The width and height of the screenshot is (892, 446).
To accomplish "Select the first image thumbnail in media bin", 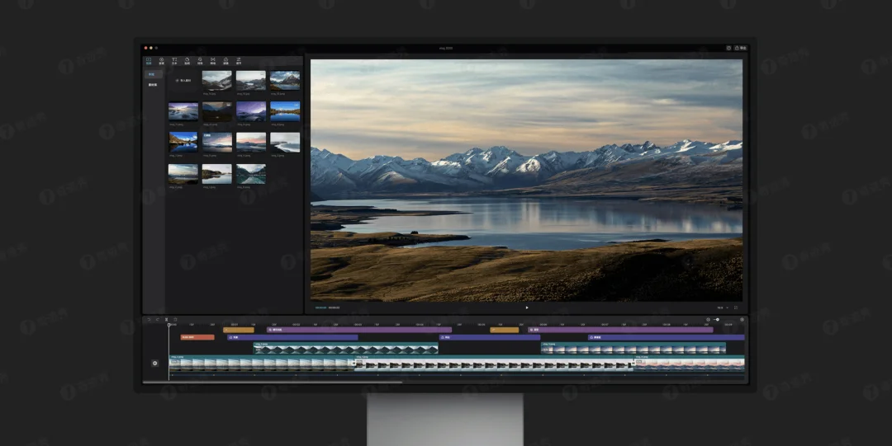I will click(217, 81).
